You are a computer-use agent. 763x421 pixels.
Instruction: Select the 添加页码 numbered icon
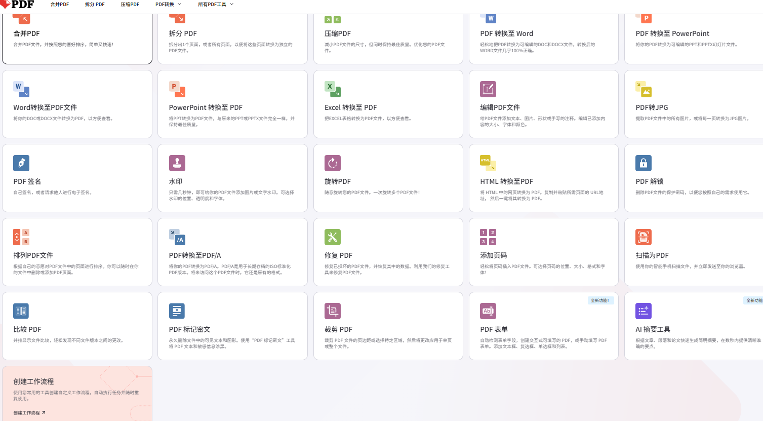pos(488,237)
